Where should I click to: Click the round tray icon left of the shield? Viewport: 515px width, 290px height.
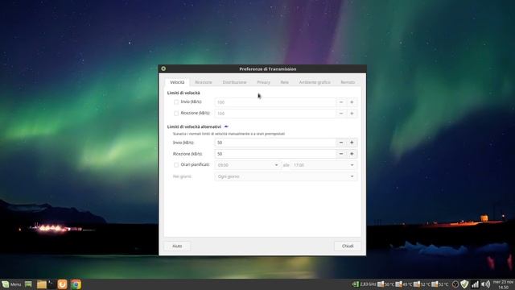(x=455, y=284)
